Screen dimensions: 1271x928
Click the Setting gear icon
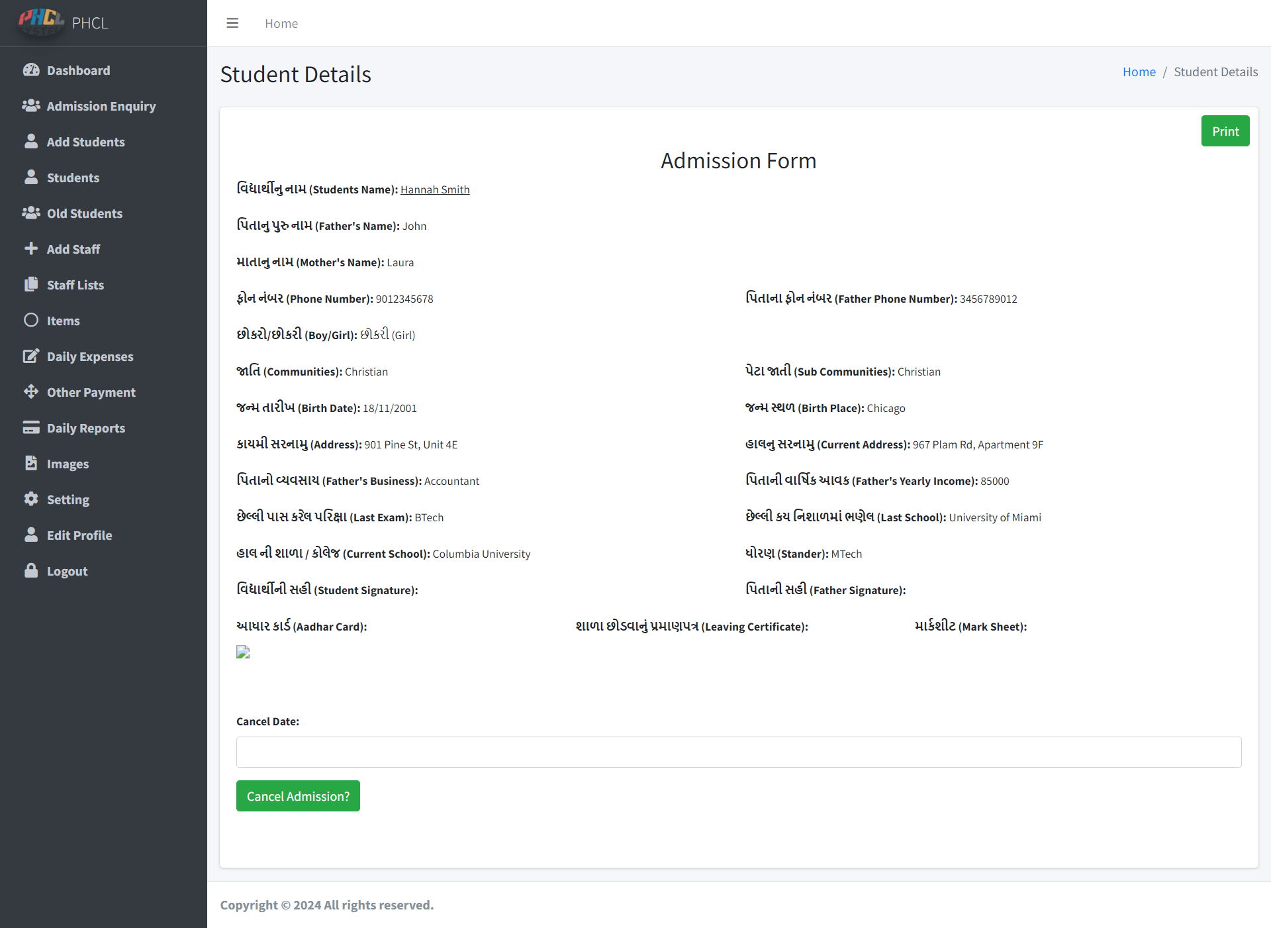click(x=31, y=499)
